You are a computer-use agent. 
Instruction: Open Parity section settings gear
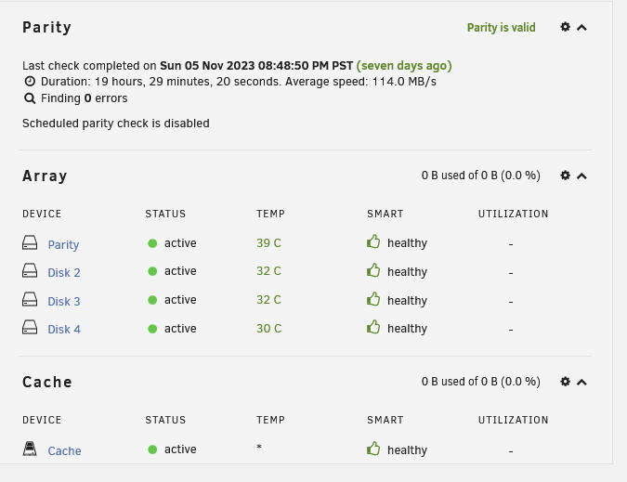point(565,27)
